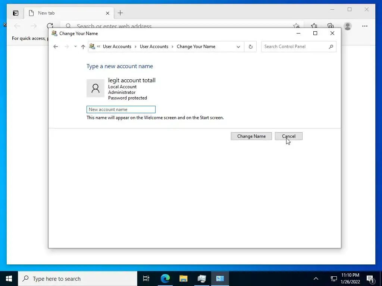Refresh the Change Your Name page

250,47
